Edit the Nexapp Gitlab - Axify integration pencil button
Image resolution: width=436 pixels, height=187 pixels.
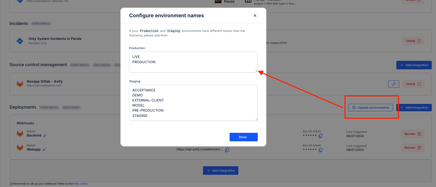393,84
